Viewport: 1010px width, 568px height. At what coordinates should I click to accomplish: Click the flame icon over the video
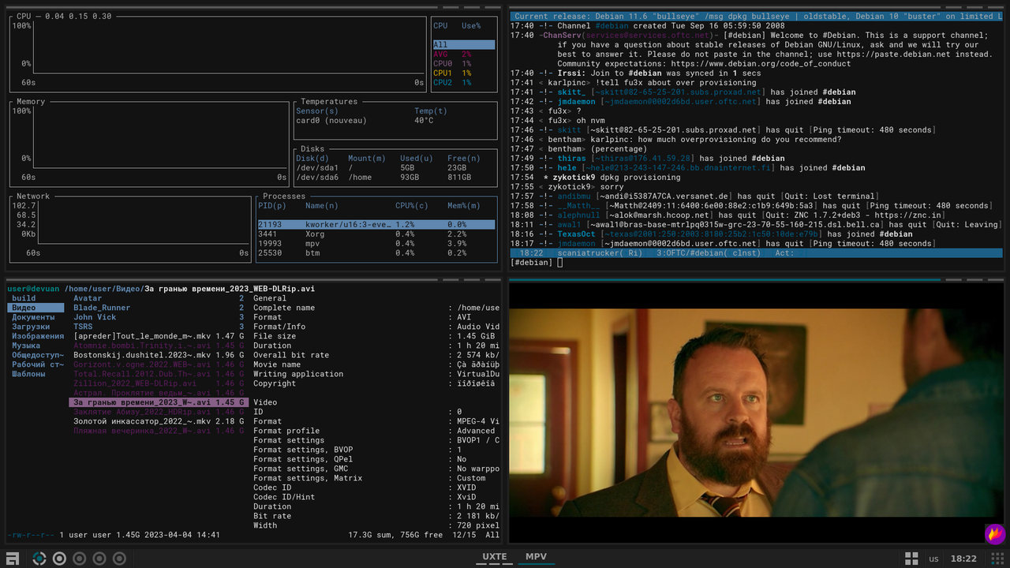tap(994, 534)
